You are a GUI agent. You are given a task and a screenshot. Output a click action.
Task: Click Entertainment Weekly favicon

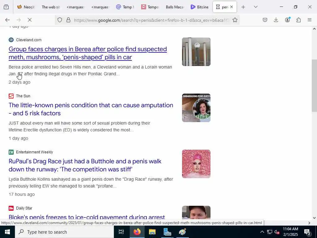coord(11,152)
